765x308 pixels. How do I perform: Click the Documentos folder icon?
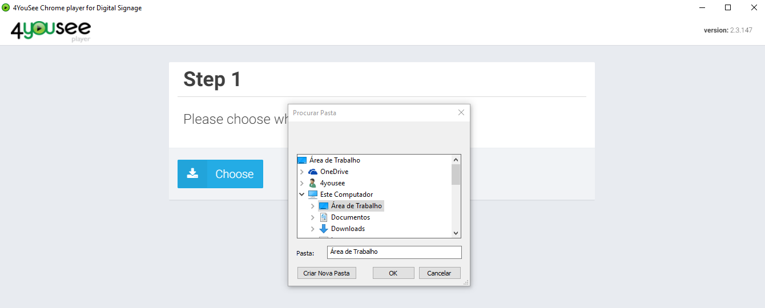(x=324, y=217)
